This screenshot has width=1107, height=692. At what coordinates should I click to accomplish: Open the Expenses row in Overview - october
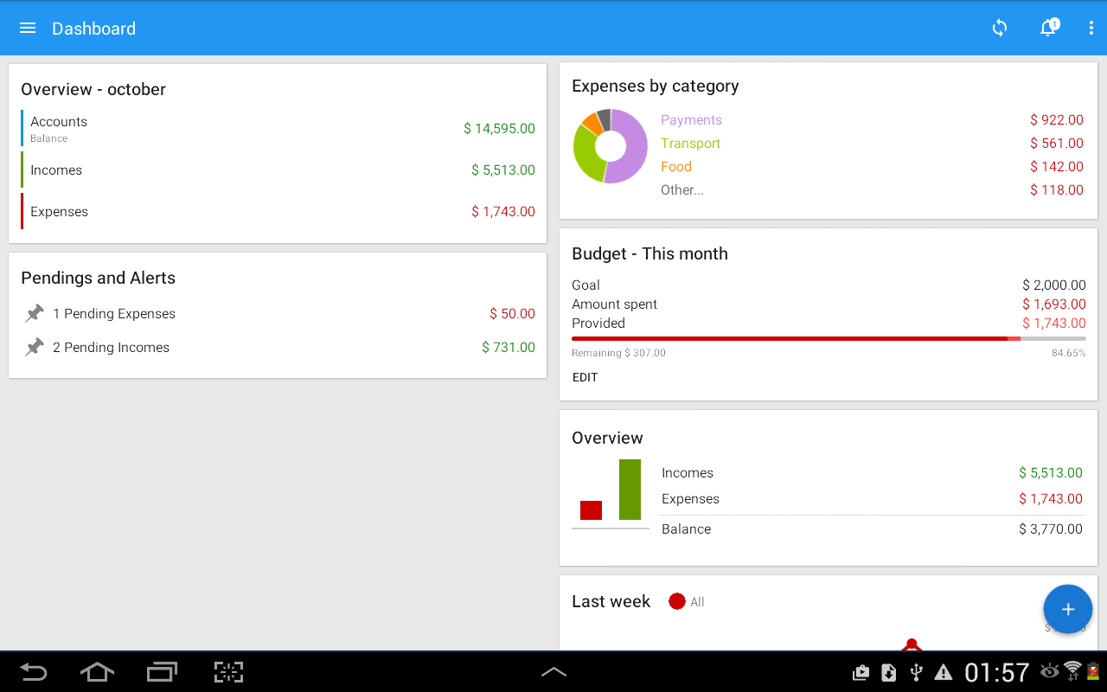[278, 211]
